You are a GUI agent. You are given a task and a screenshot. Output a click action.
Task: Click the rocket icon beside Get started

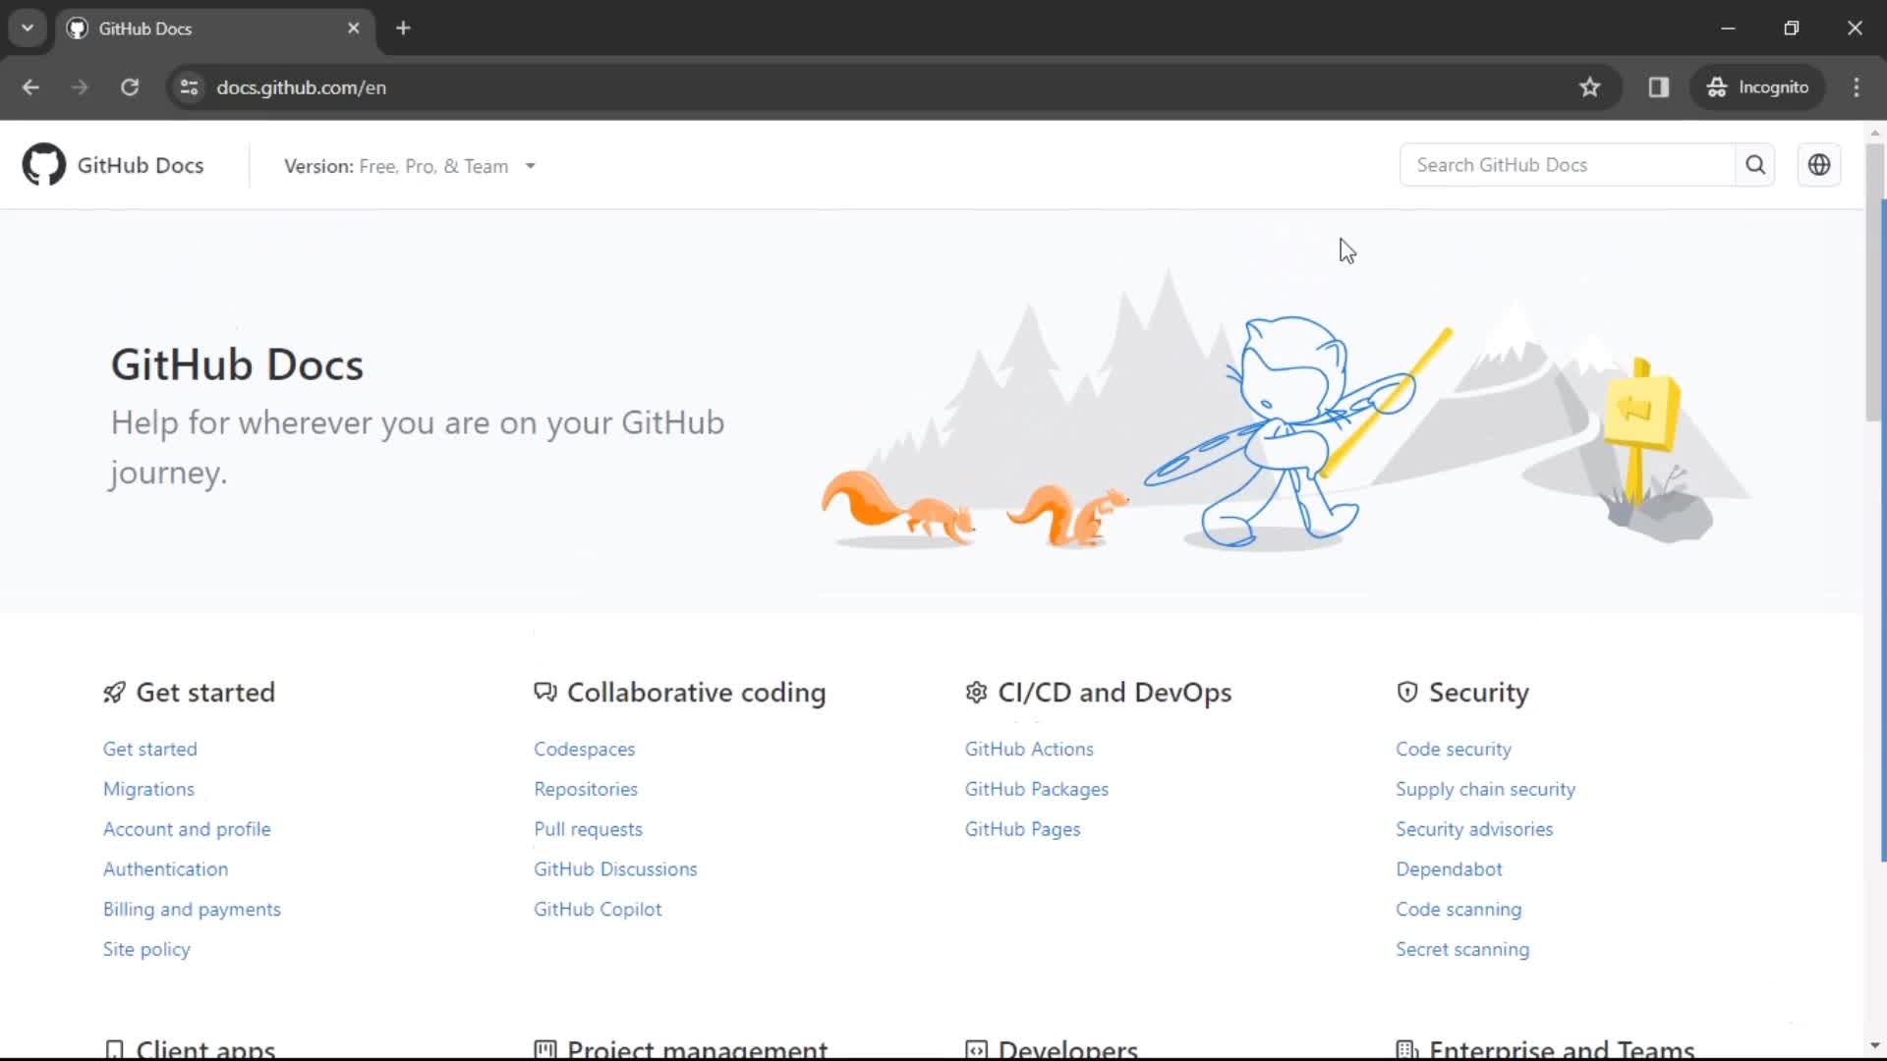coord(114,693)
